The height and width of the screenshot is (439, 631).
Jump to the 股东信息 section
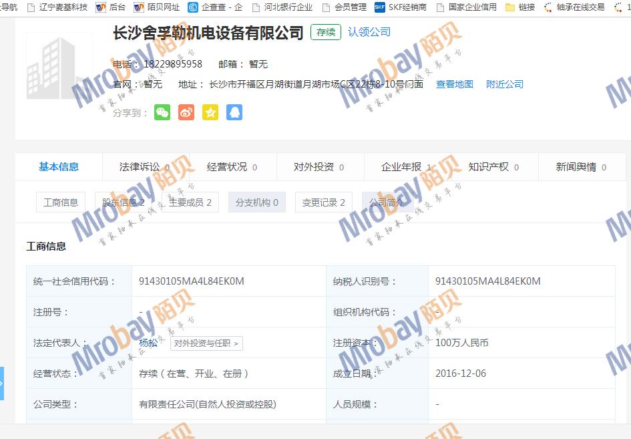pyautogui.click(x=124, y=202)
